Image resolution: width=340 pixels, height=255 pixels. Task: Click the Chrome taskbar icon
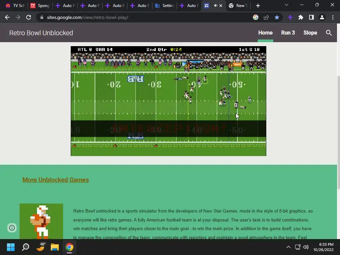click(x=69, y=247)
